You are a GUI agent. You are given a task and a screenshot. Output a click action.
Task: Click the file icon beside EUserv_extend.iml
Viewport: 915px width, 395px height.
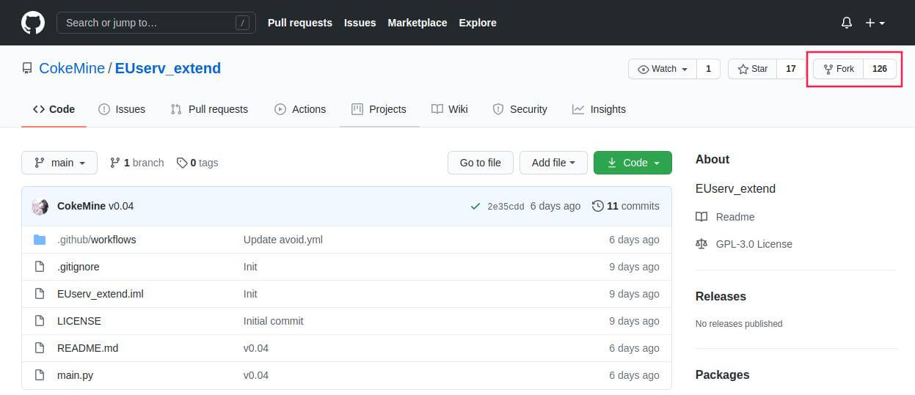(x=40, y=294)
